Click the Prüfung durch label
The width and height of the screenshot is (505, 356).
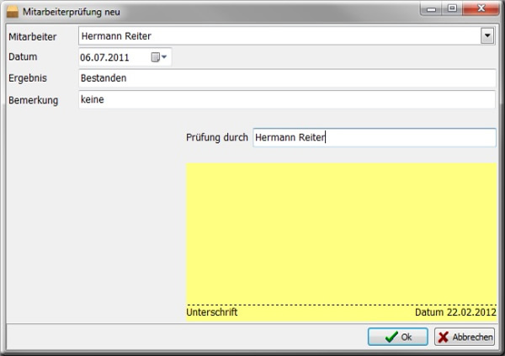tap(217, 137)
